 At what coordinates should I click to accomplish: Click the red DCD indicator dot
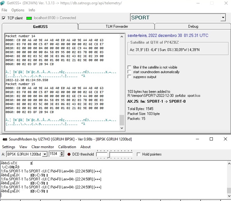coord(69,154)
